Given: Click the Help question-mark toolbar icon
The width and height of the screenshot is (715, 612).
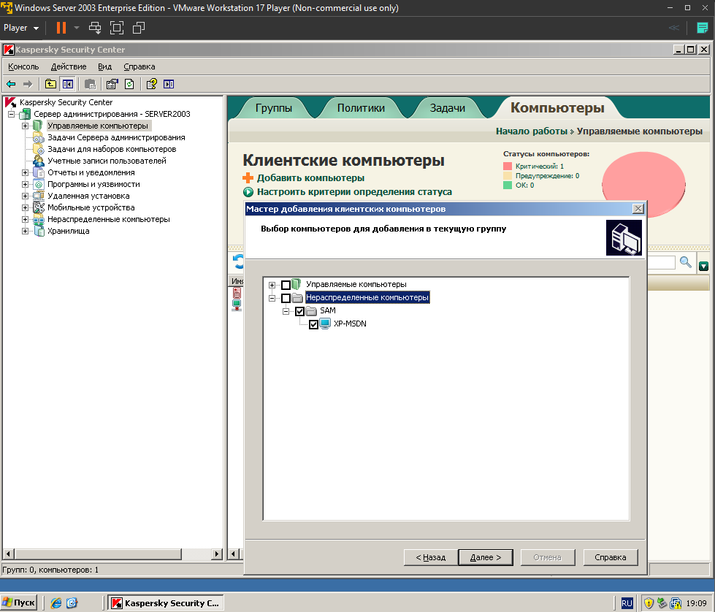Looking at the screenshot, I should (x=152, y=84).
